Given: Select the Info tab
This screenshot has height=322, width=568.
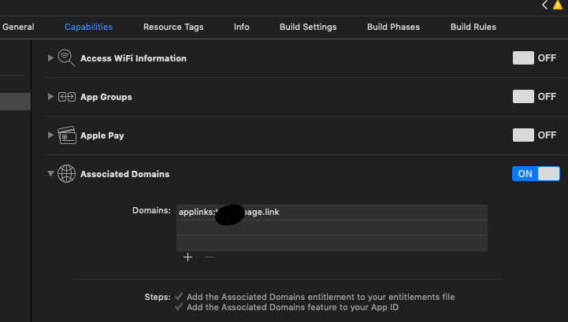Looking at the screenshot, I should pyautogui.click(x=242, y=27).
